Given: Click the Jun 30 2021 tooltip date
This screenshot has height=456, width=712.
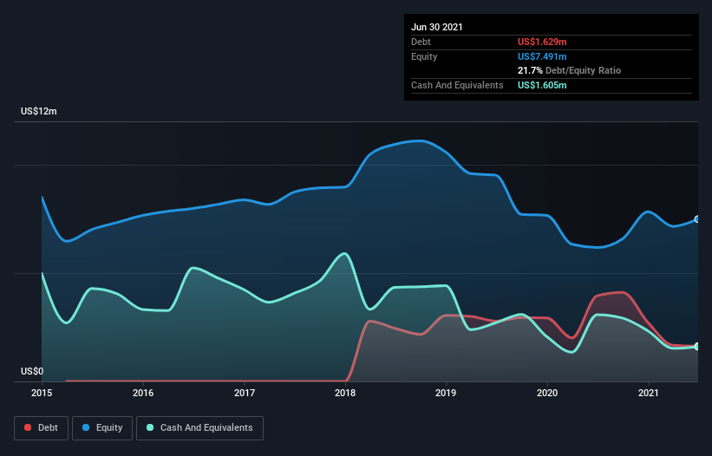Looking at the screenshot, I should [x=437, y=27].
